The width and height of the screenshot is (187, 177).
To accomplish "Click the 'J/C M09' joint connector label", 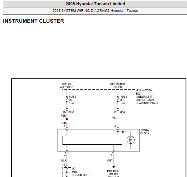I will tap(74, 170).
